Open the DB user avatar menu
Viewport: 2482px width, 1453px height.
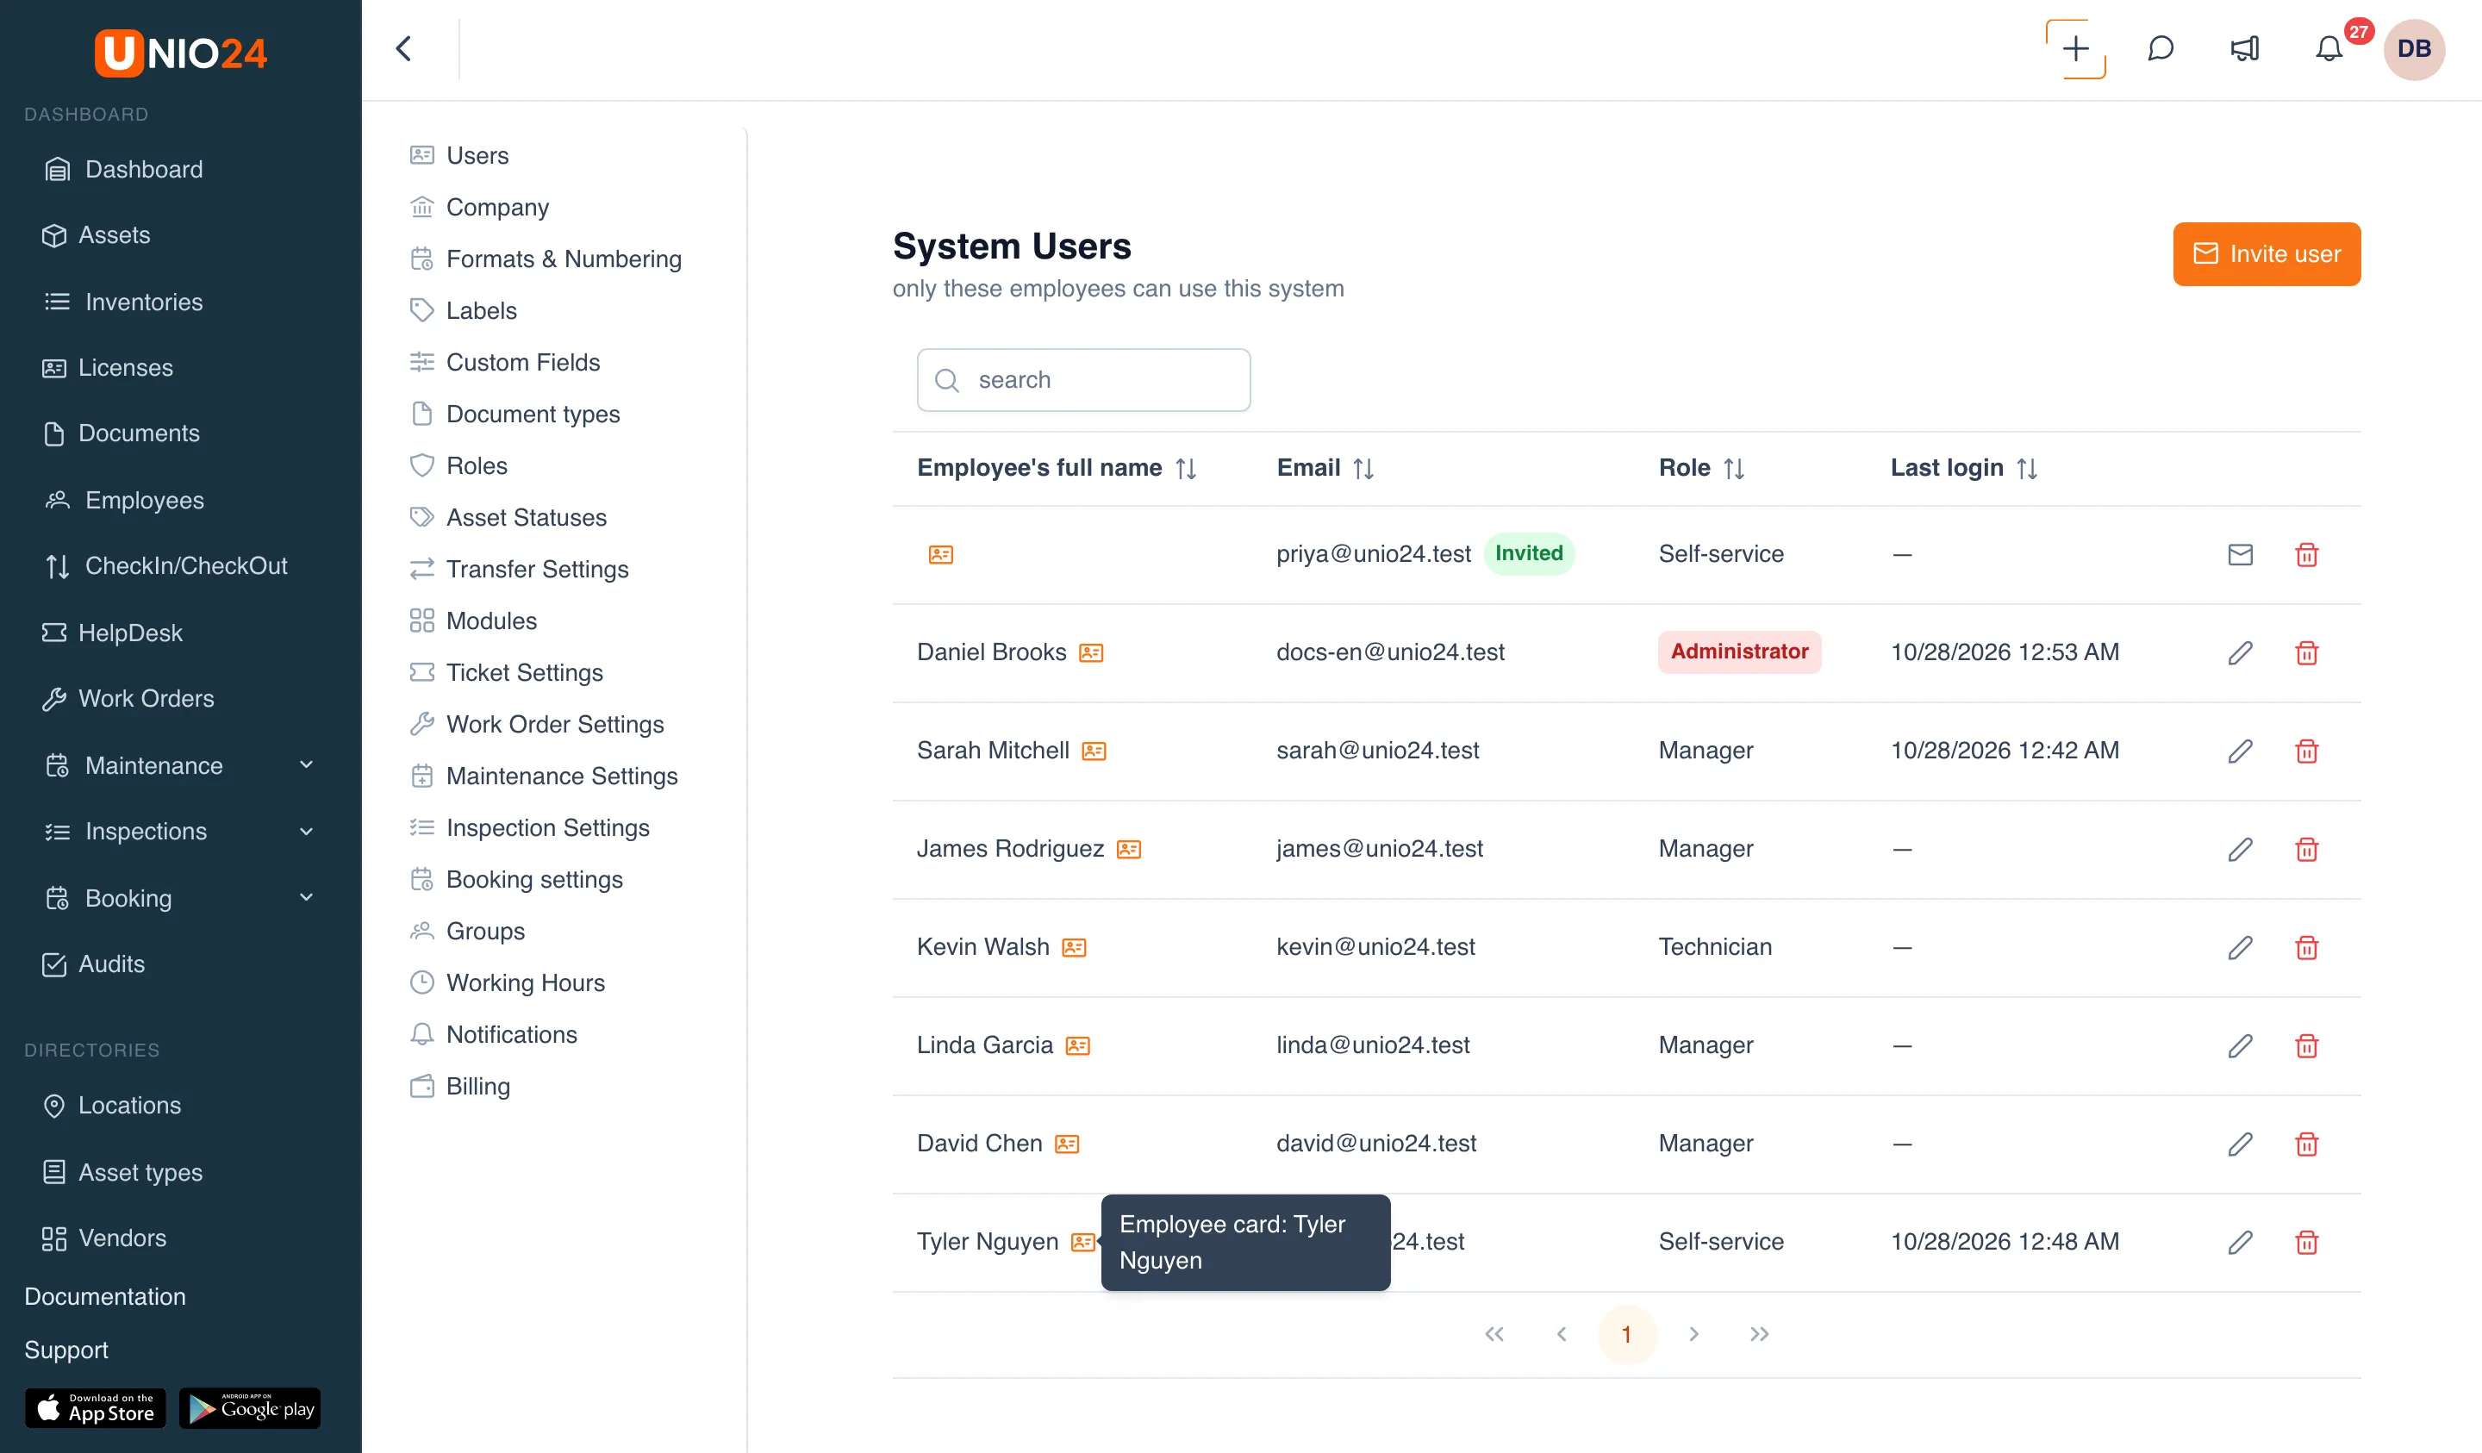pyautogui.click(x=2414, y=49)
